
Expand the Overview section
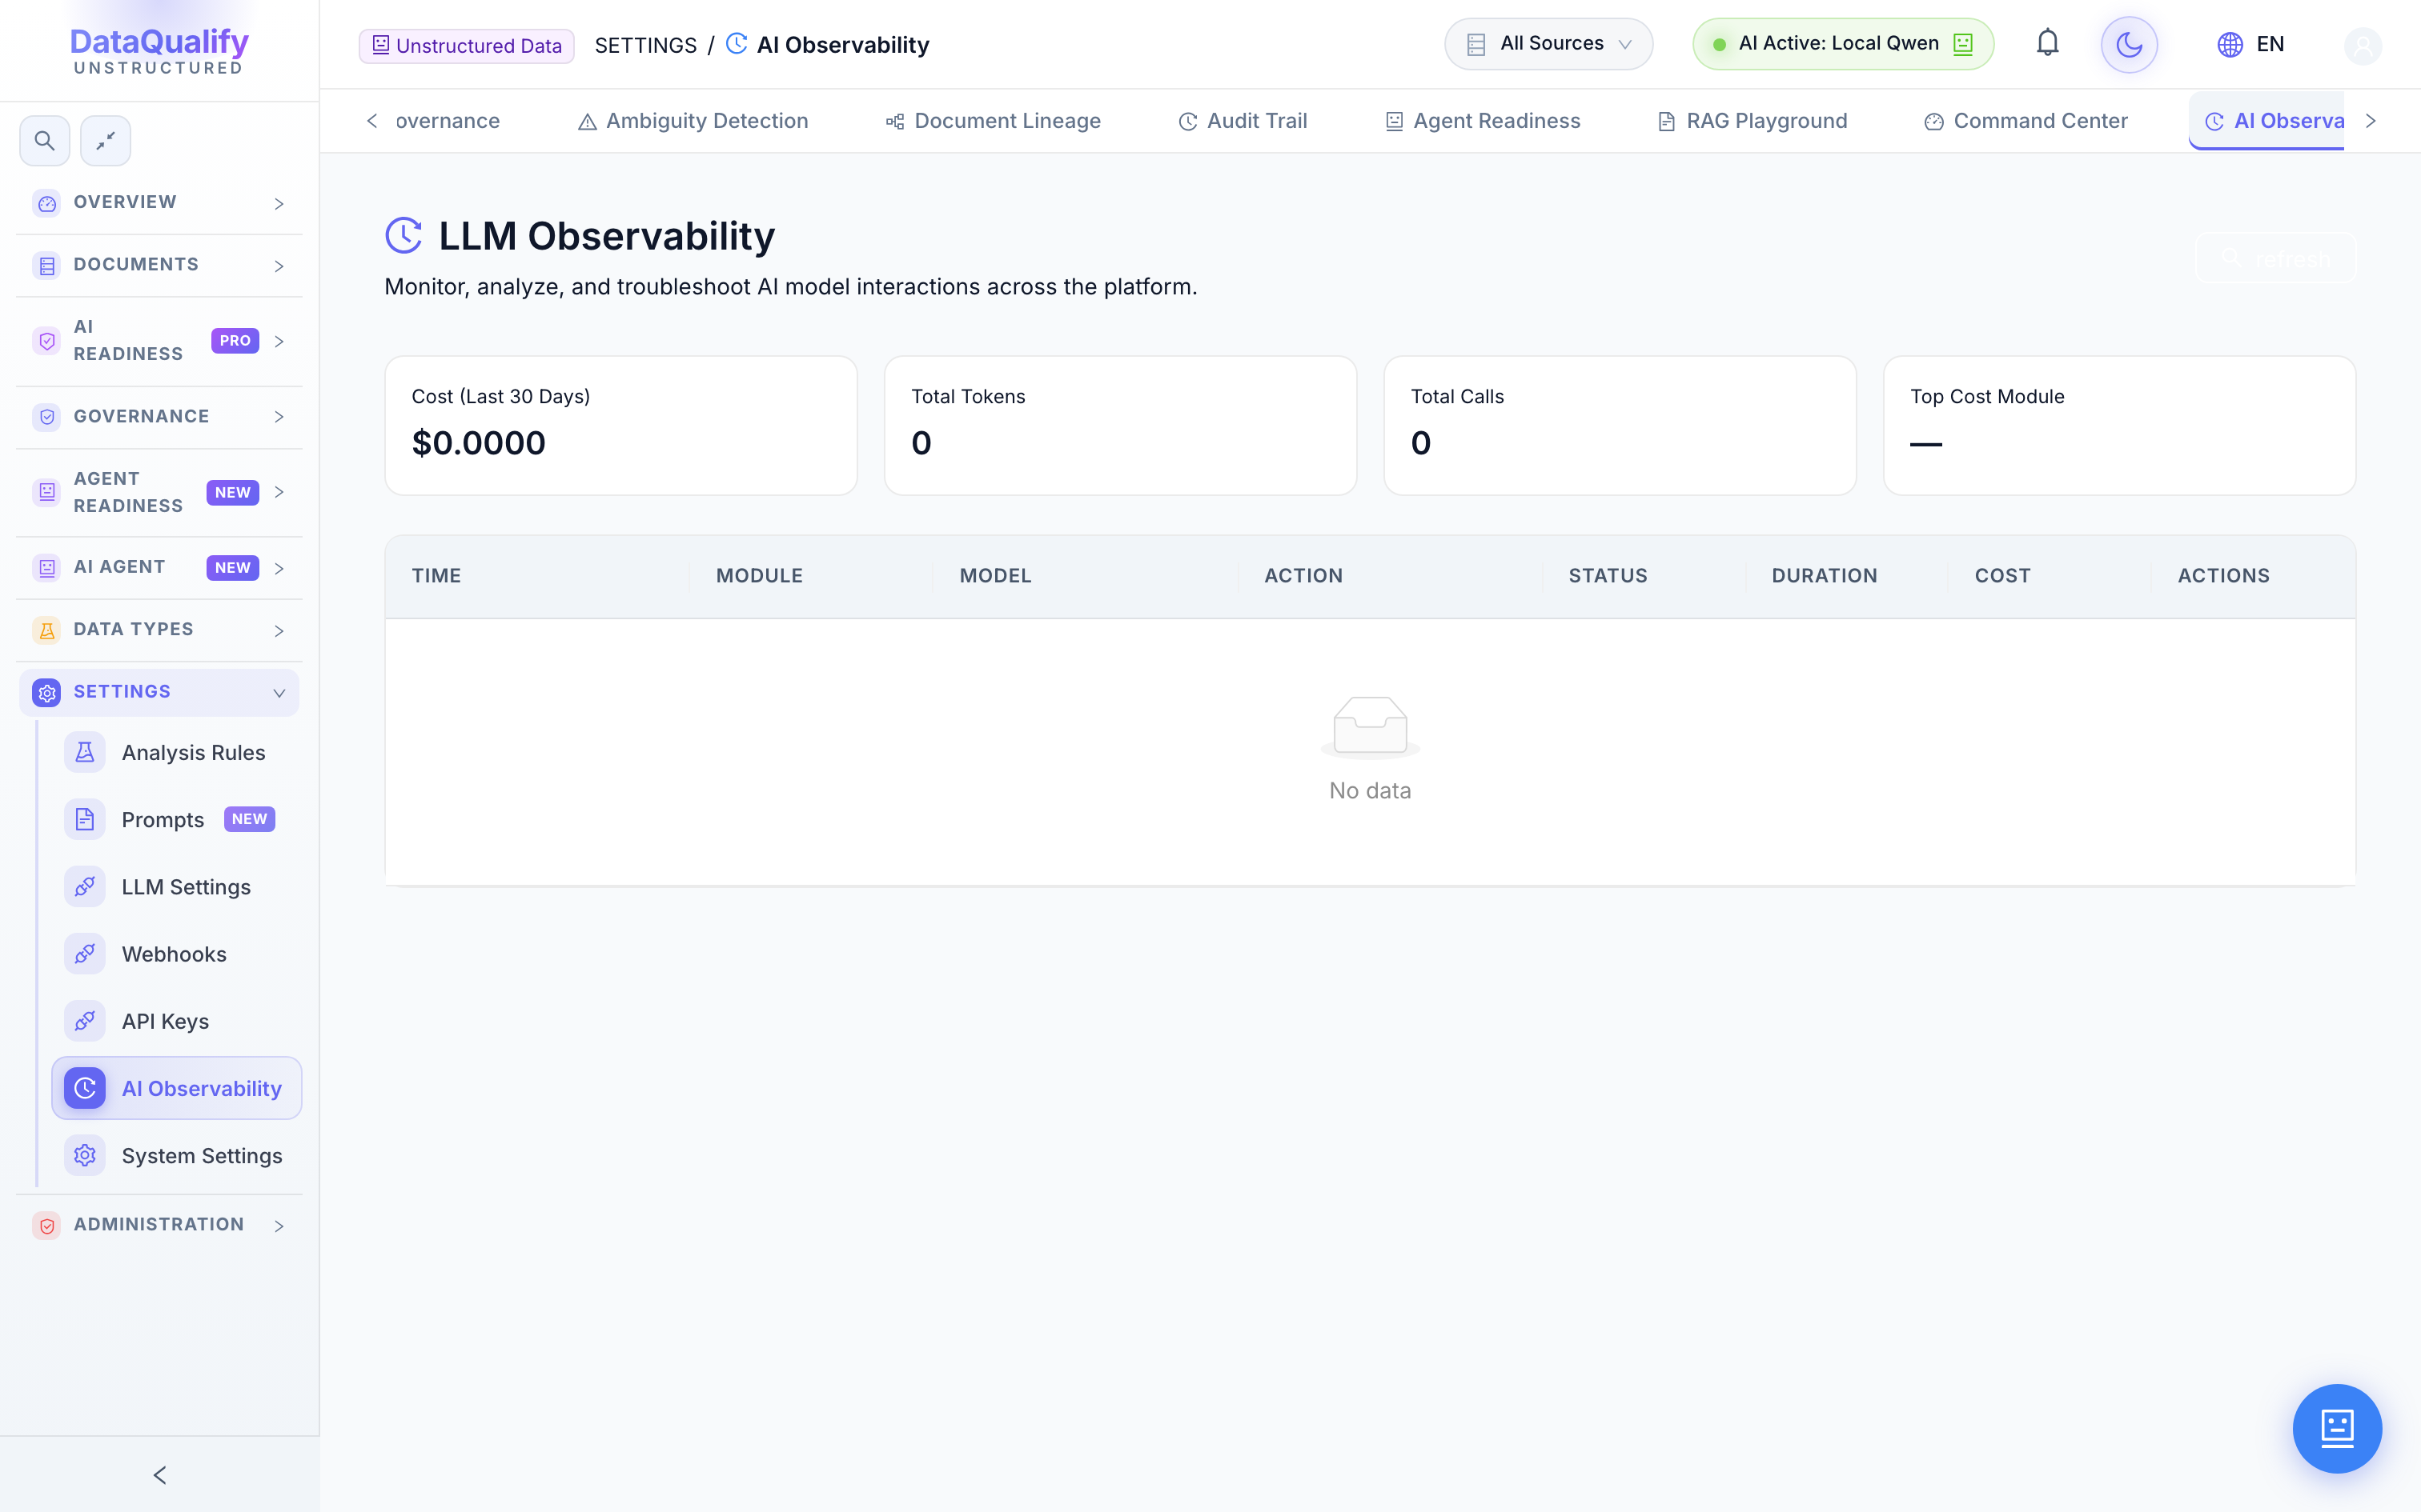(159, 203)
